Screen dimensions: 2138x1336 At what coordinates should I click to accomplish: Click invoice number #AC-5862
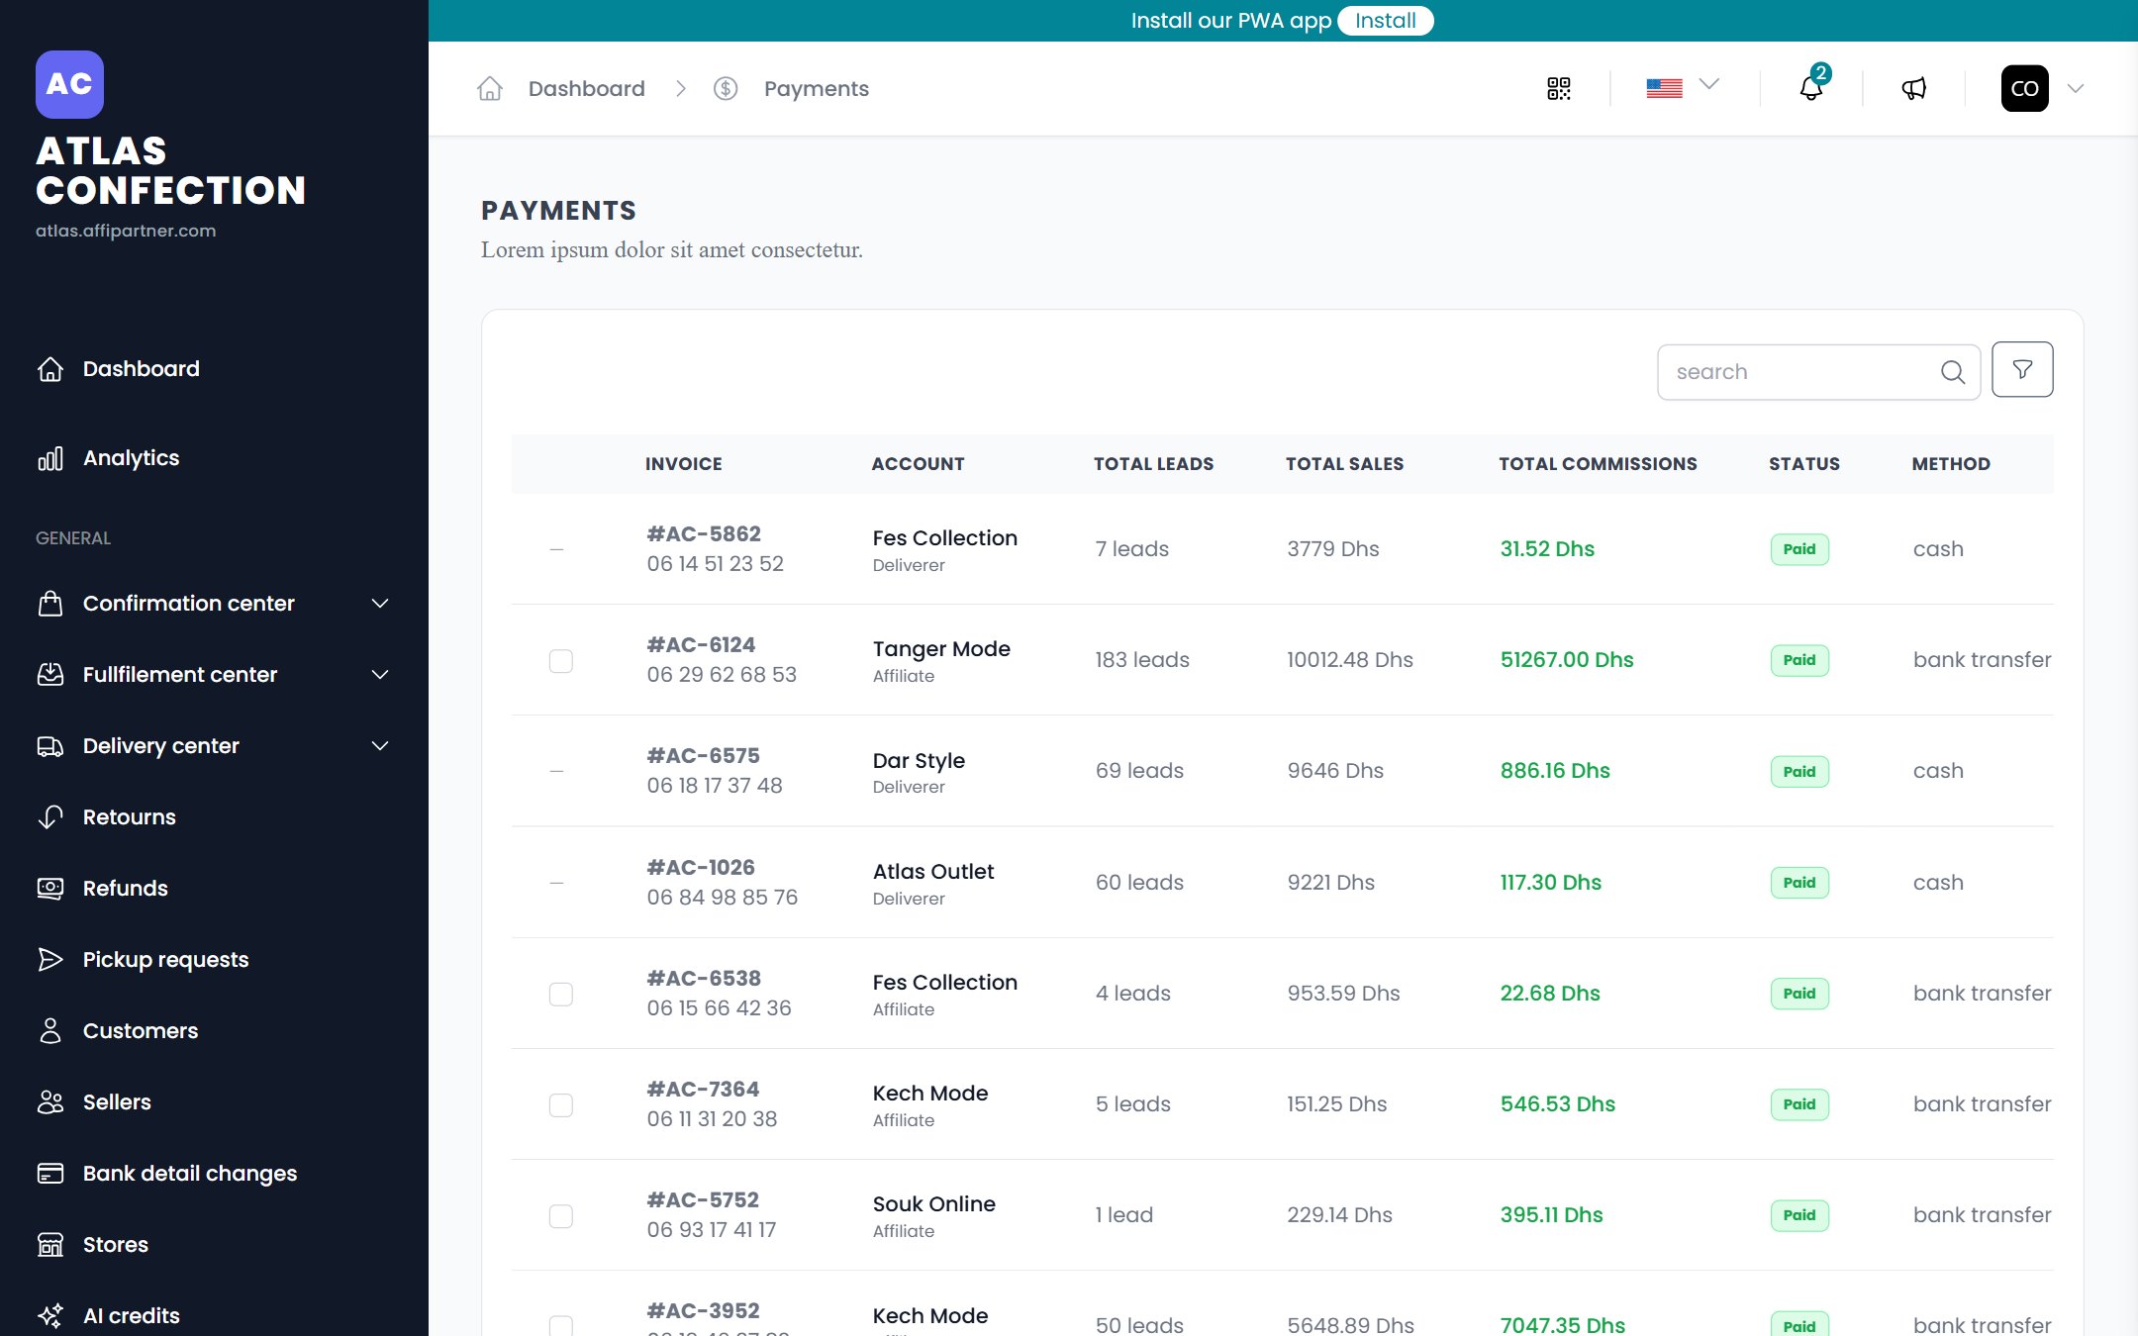[x=704, y=534]
